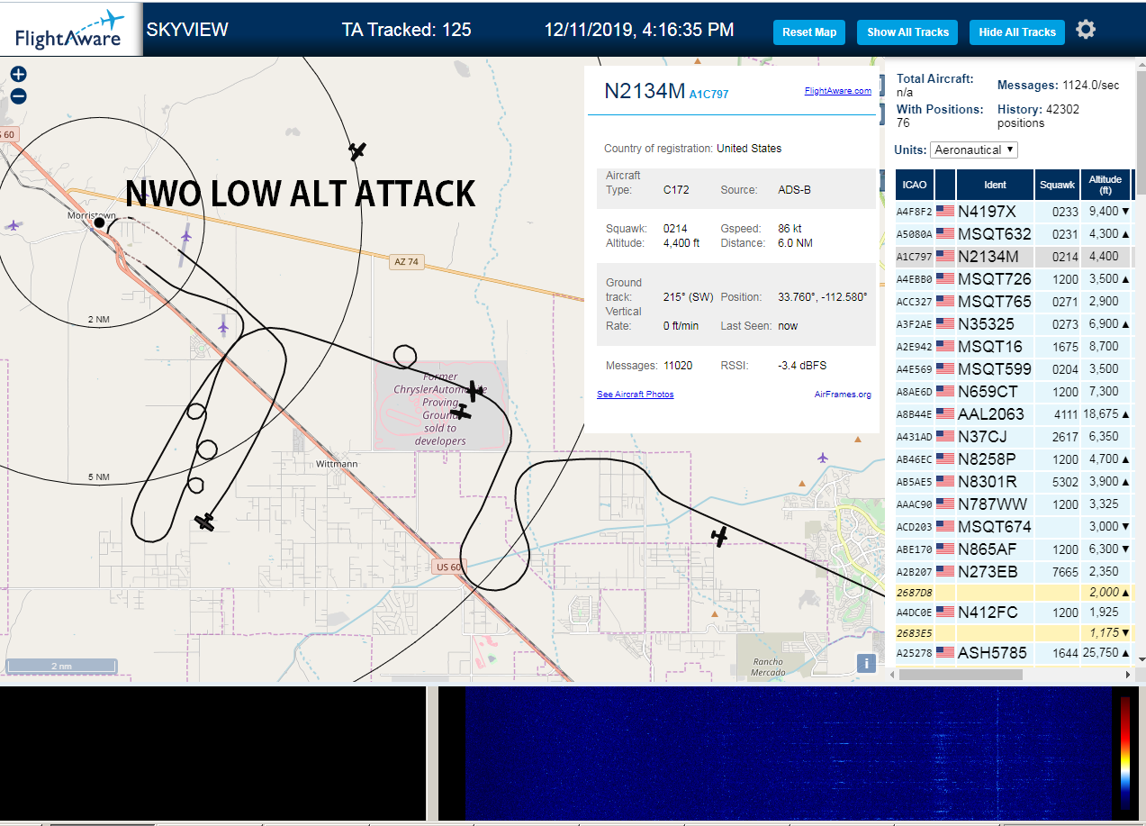Select MSQT765 in aircraft table

point(995,302)
